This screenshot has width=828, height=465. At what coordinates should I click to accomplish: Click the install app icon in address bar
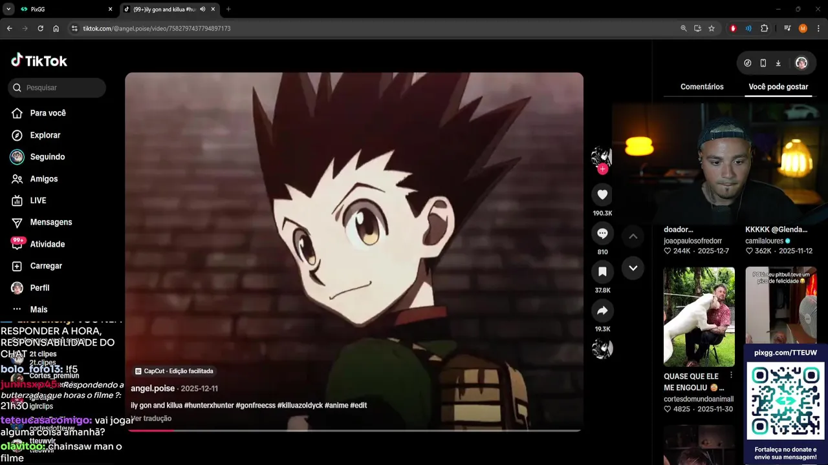pos(697,28)
